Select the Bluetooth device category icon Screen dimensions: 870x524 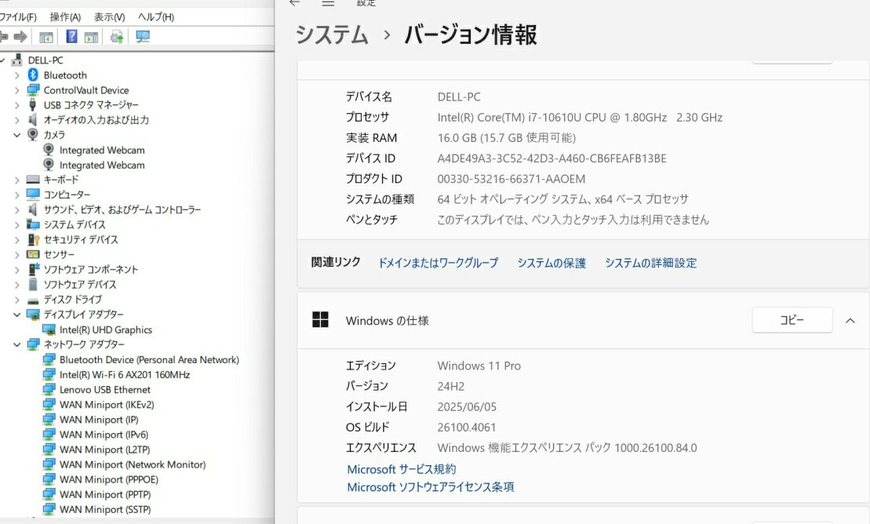pyautogui.click(x=33, y=75)
